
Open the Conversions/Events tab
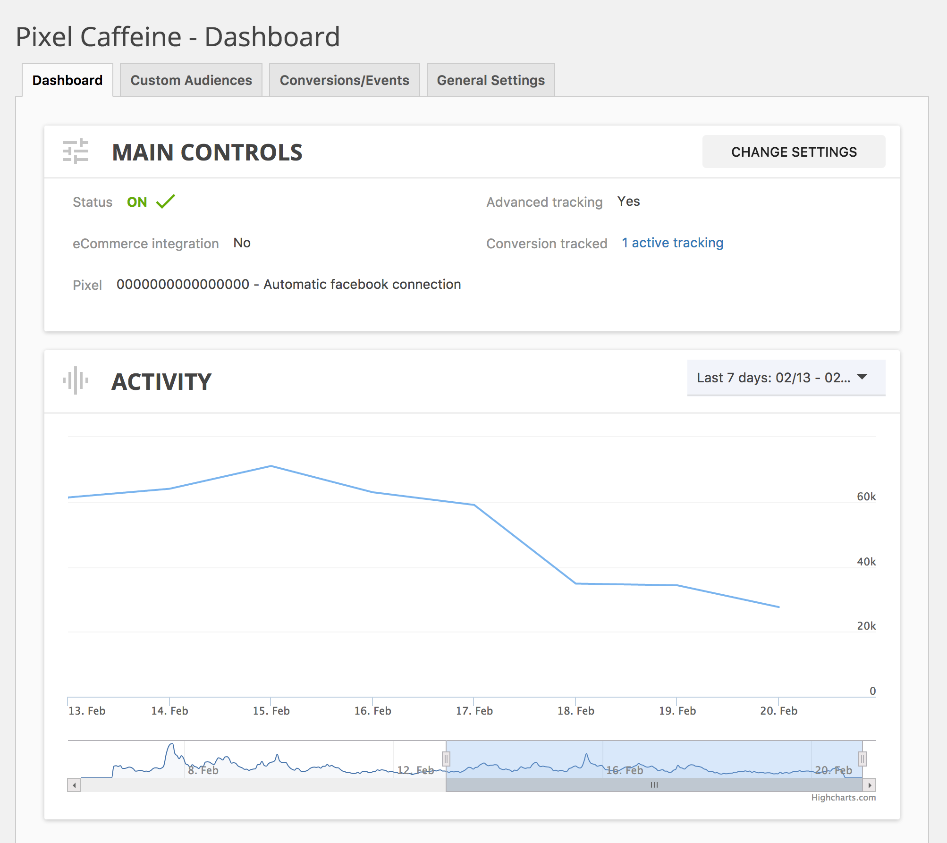[x=344, y=80]
